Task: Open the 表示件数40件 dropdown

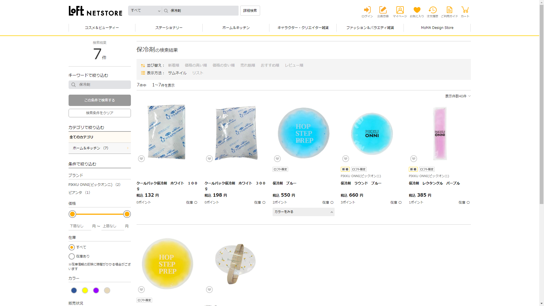Action: (458, 96)
